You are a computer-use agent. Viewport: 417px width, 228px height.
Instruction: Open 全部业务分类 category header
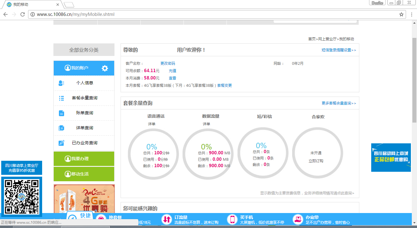[x=84, y=50]
